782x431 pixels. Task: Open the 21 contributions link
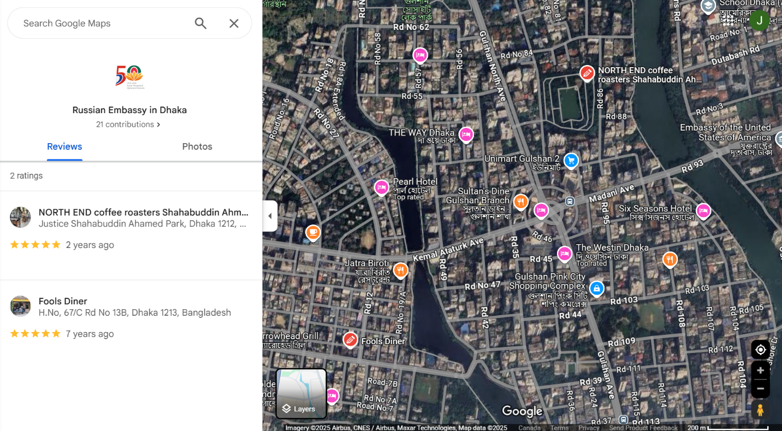coord(128,125)
